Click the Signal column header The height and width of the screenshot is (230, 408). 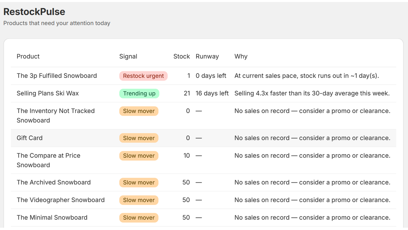pos(128,56)
